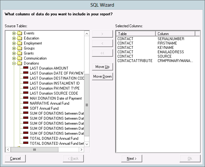Select LAST Donation SOURCE CODE item

(54, 93)
